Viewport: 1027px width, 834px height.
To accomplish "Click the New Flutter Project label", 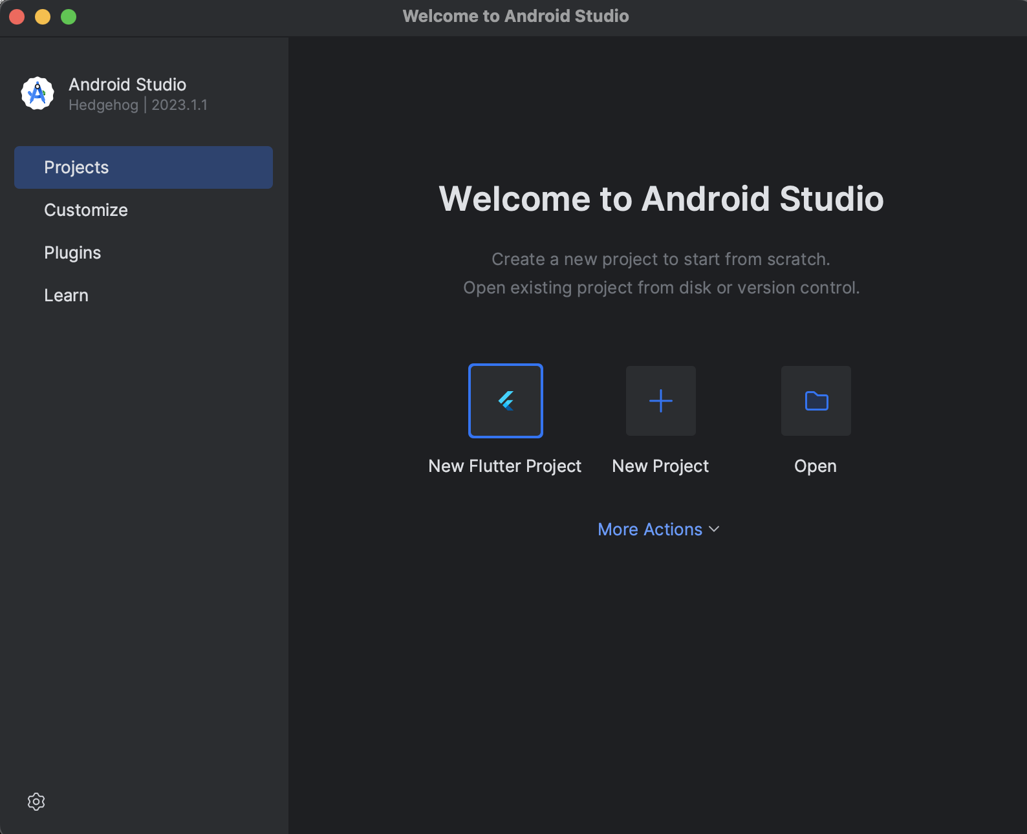I will pos(505,466).
